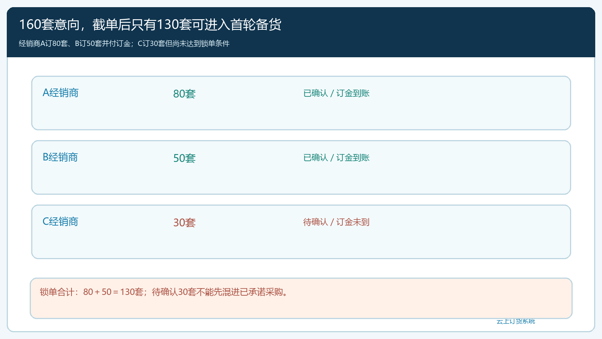Image resolution: width=602 pixels, height=339 pixels.
Task: Click the red "30套" quantity
Action: 184,222
